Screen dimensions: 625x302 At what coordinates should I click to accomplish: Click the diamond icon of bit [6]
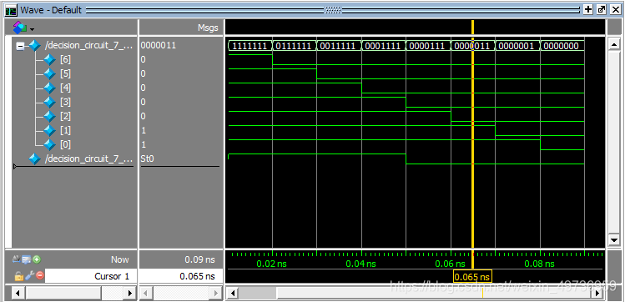pos(49,60)
